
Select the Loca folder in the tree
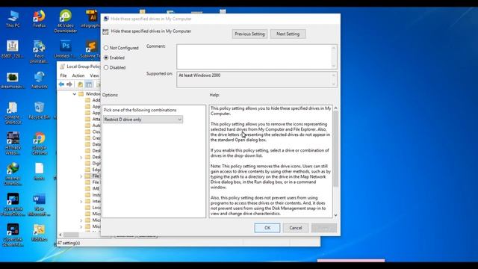point(93,208)
